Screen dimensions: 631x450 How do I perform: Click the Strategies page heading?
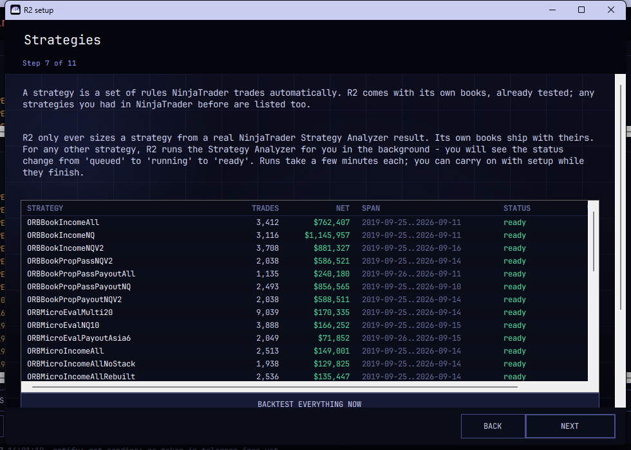click(62, 40)
